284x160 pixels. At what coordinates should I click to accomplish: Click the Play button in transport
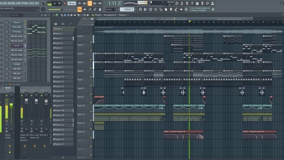click(55, 4)
